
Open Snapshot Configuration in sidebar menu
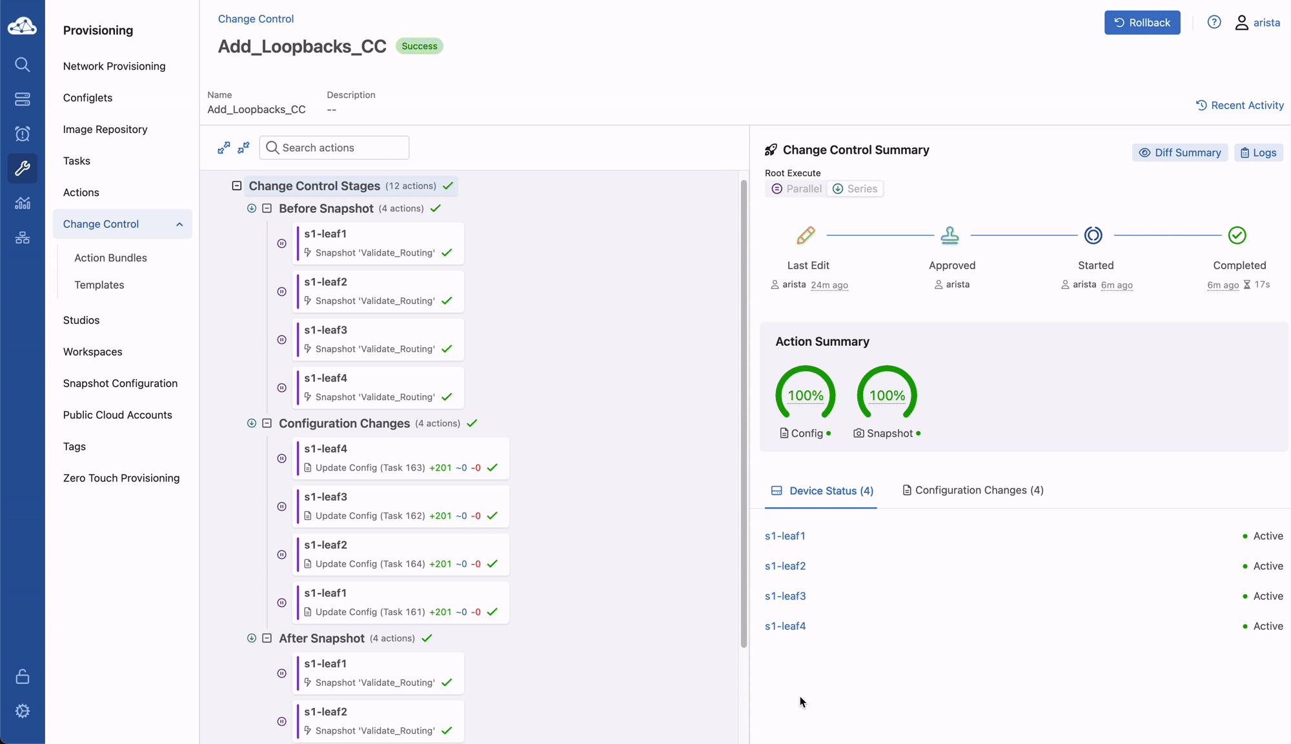click(x=120, y=383)
